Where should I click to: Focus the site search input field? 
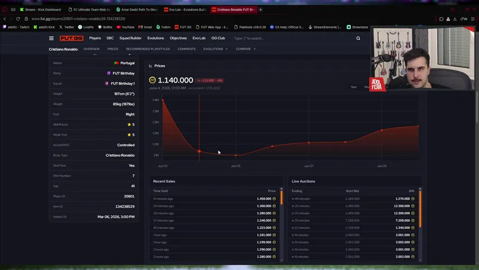[293, 38]
